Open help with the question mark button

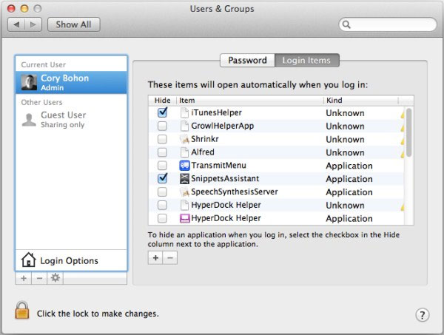[x=423, y=314]
